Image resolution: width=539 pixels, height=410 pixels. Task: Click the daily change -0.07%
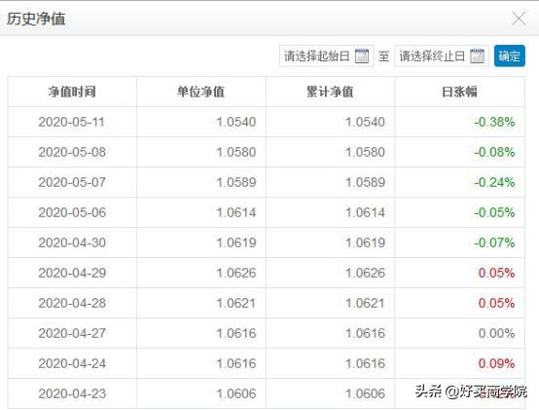(x=494, y=242)
